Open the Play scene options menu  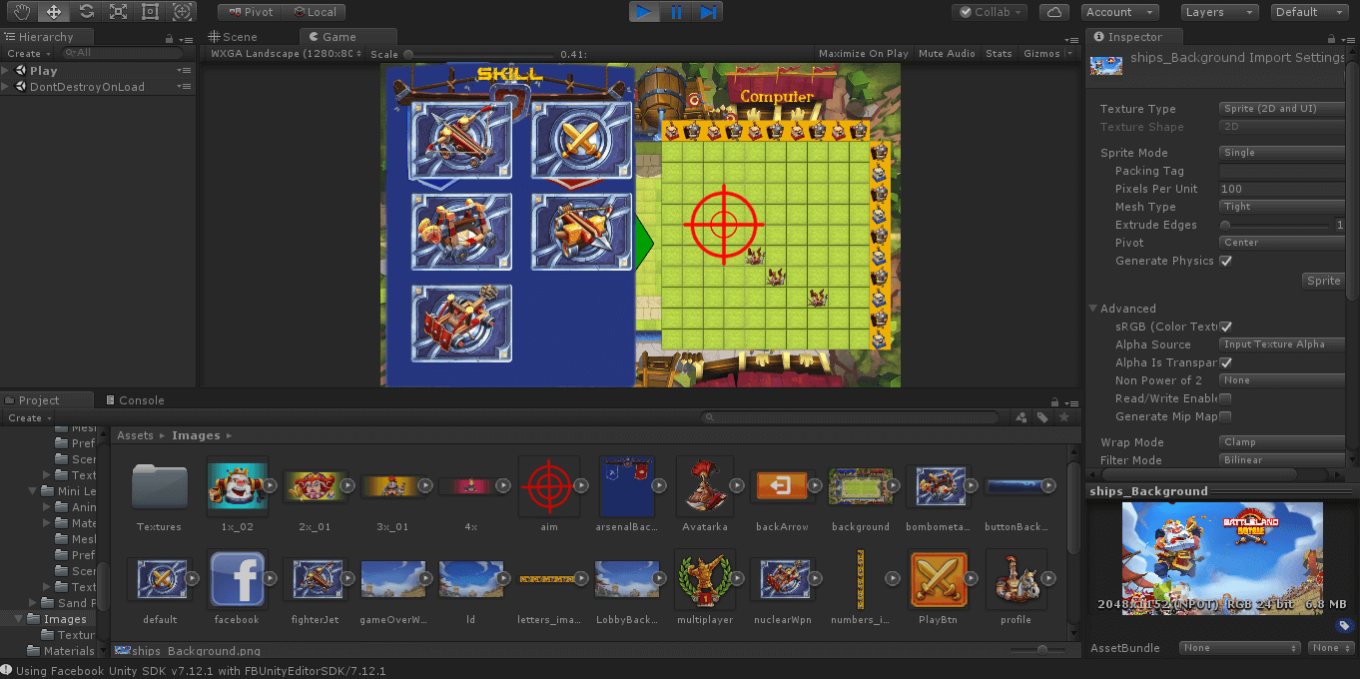click(184, 71)
